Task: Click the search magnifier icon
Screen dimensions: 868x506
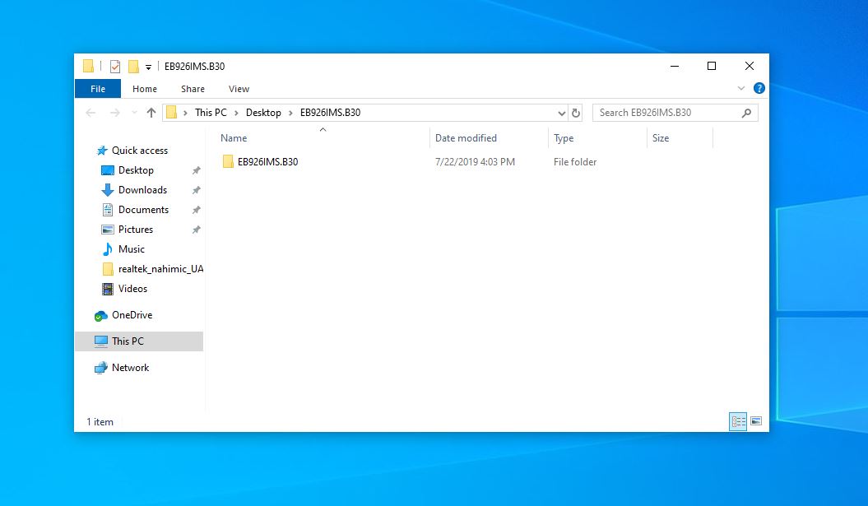Action: click(746, 113)
